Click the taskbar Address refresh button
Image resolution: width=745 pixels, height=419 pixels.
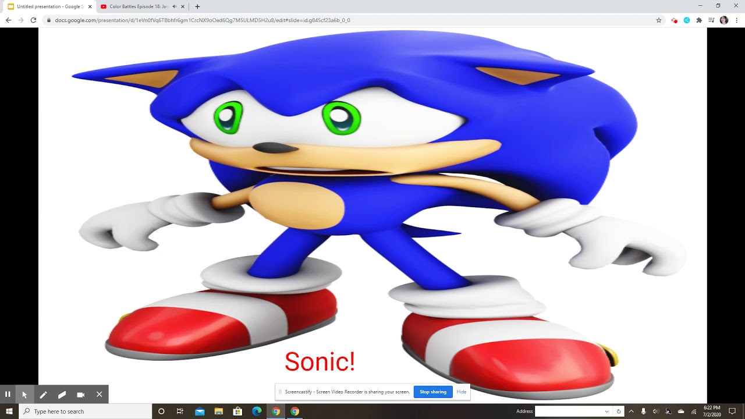point(619,411)
